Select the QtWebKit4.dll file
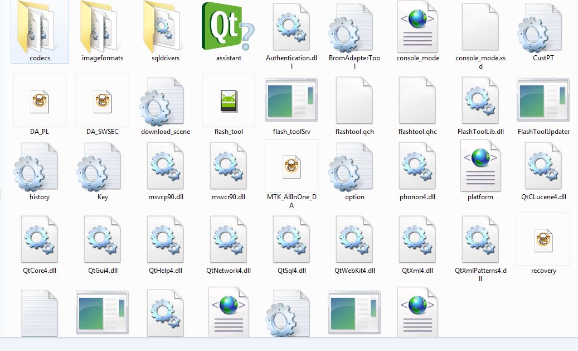This screenshot has width=578, height=351. click(354, 244)
